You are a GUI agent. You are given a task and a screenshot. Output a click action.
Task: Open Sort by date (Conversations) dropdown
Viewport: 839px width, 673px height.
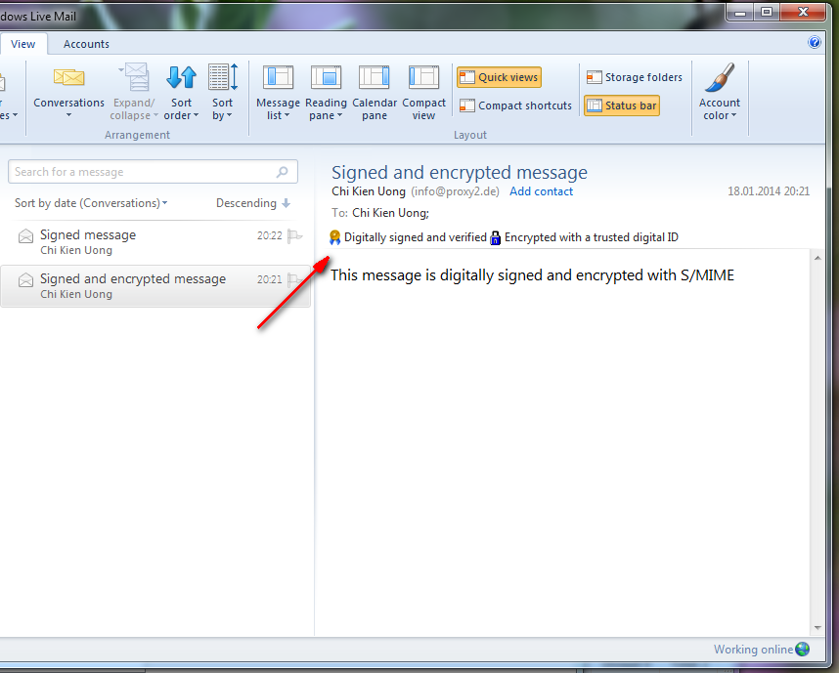pos(91,203)
